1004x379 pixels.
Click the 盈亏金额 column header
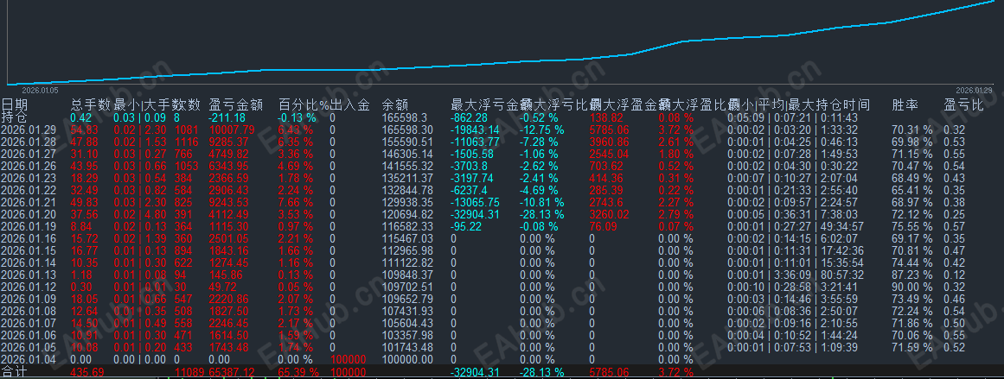click(236, 104)
